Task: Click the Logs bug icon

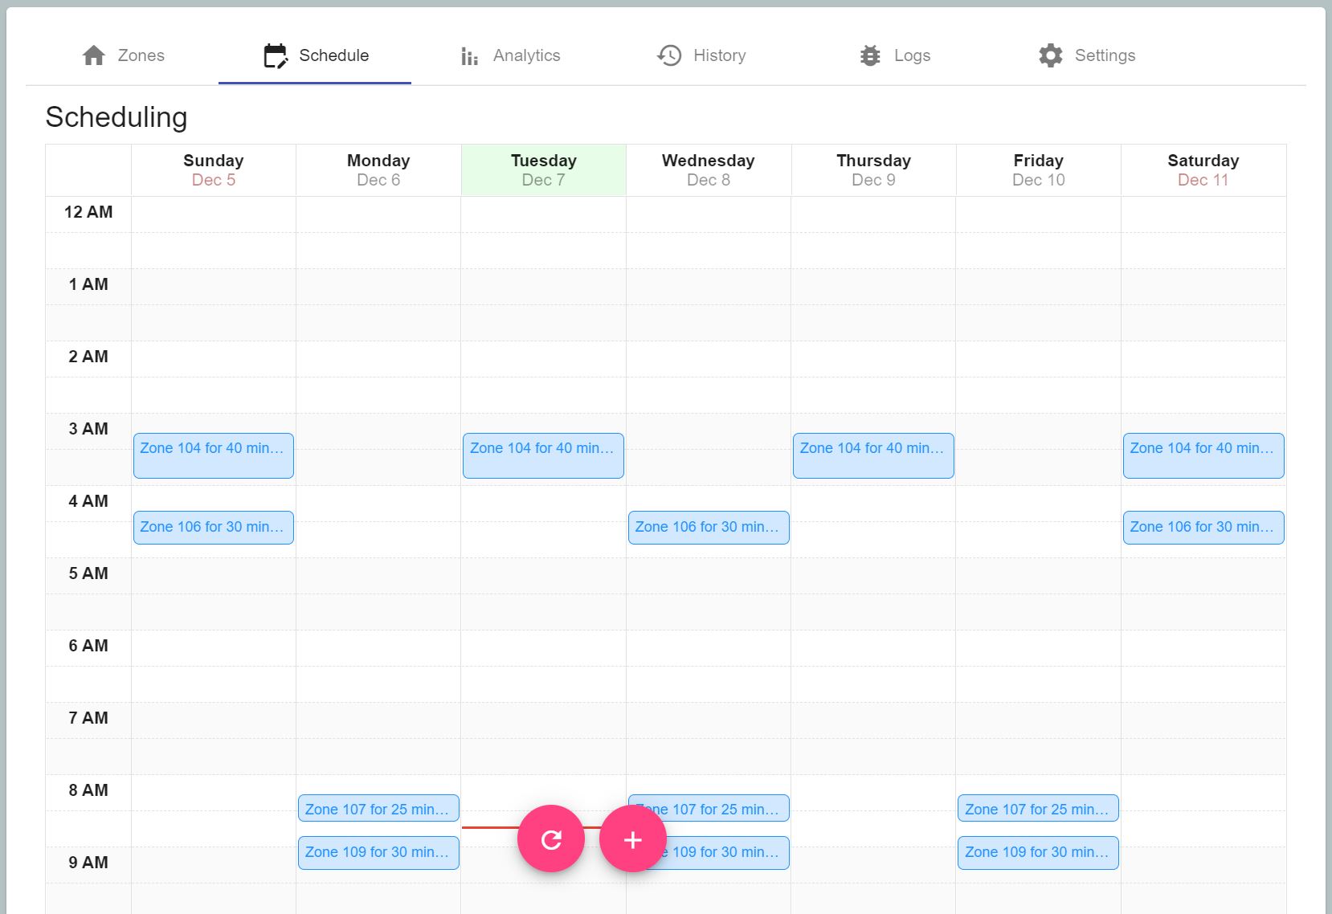Action: 870,55
